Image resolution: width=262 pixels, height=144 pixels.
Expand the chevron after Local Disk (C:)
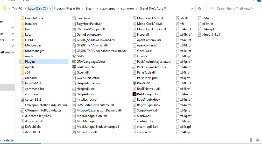[51, 9]
